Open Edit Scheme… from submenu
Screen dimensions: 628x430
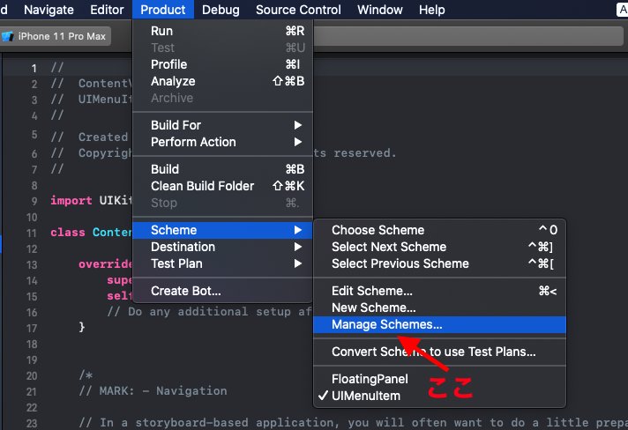click(x=439, y=291)
